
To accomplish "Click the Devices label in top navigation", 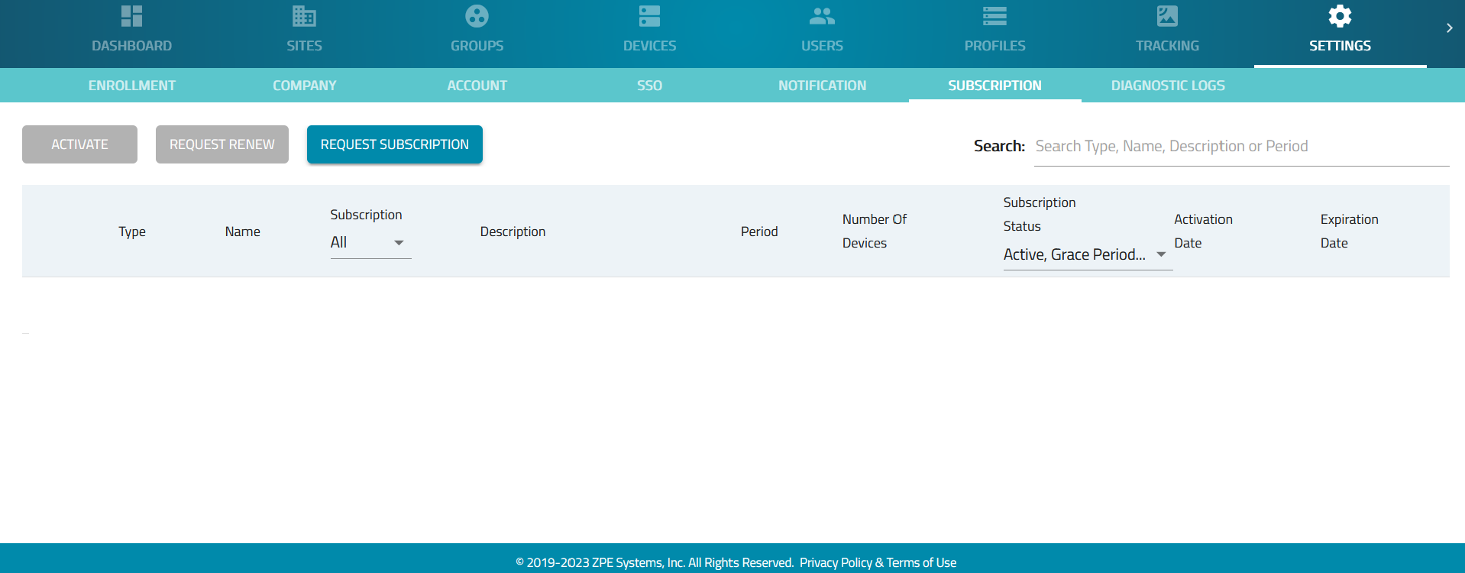I will pos(649,46).
